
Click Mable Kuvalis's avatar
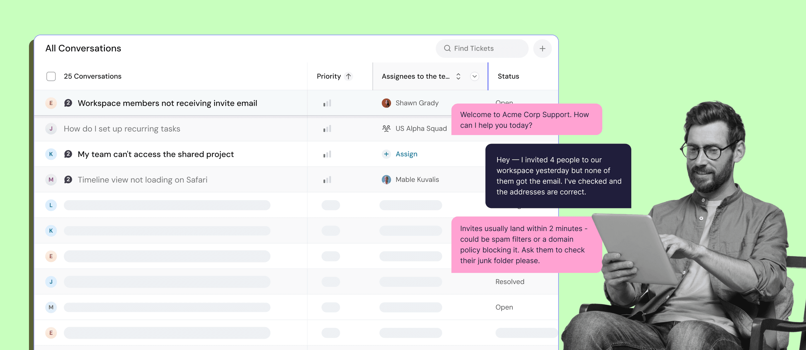[387, 179]
